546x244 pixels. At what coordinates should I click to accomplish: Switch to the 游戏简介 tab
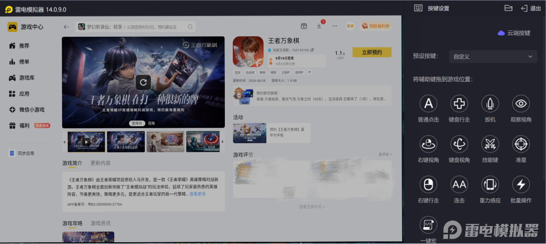point(72,163)
